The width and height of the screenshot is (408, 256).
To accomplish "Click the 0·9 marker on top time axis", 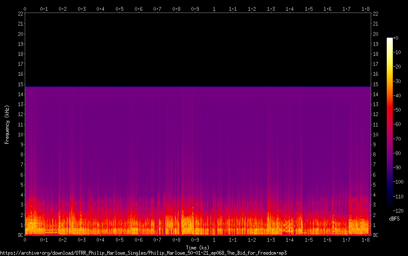I will (x=195, y=9).
